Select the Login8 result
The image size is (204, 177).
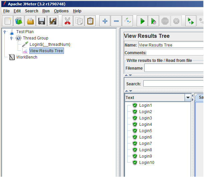[145, 150]
